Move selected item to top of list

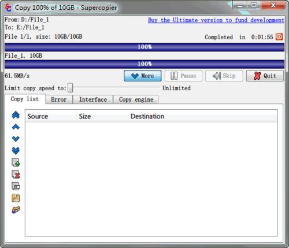point(16,115)
